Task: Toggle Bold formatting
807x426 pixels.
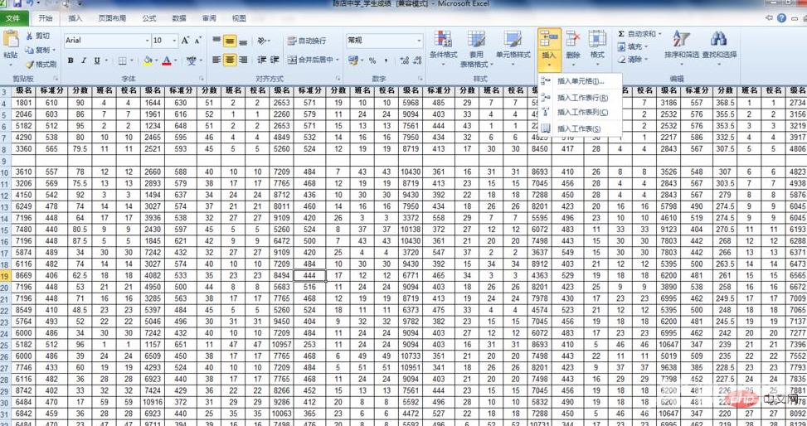Action: [70, 61]
